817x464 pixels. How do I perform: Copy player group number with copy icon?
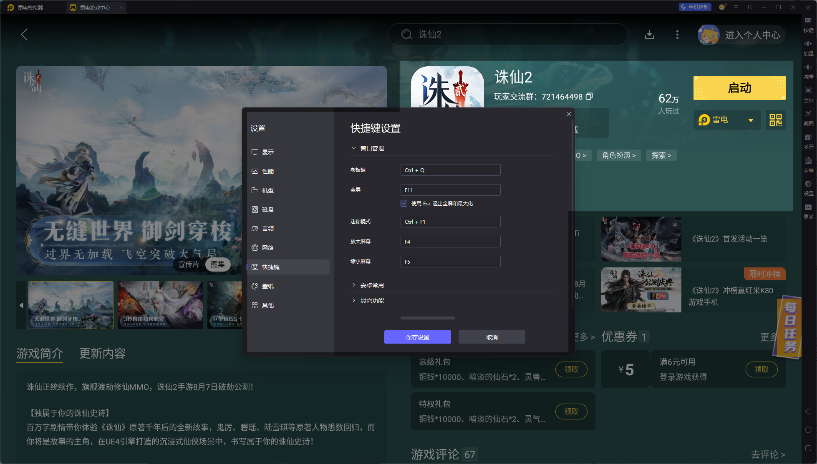pyautogui.click(x=589, y=97)
